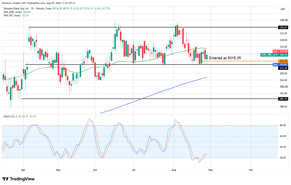Click the Sep date on time axis
The width and height of the screenshot is (291, 185).
point(210,170)
